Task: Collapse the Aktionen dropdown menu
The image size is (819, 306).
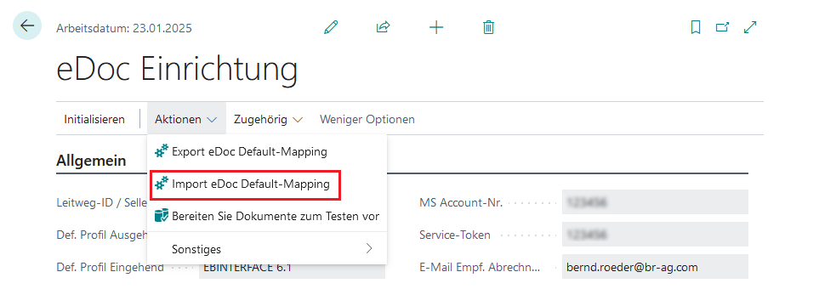Action: pyautogui.click(x=186, y=119)
